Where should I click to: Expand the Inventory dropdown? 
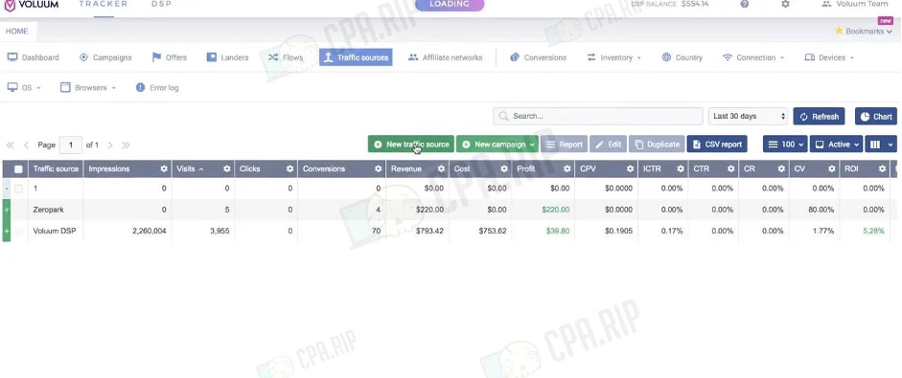point(613,57)
